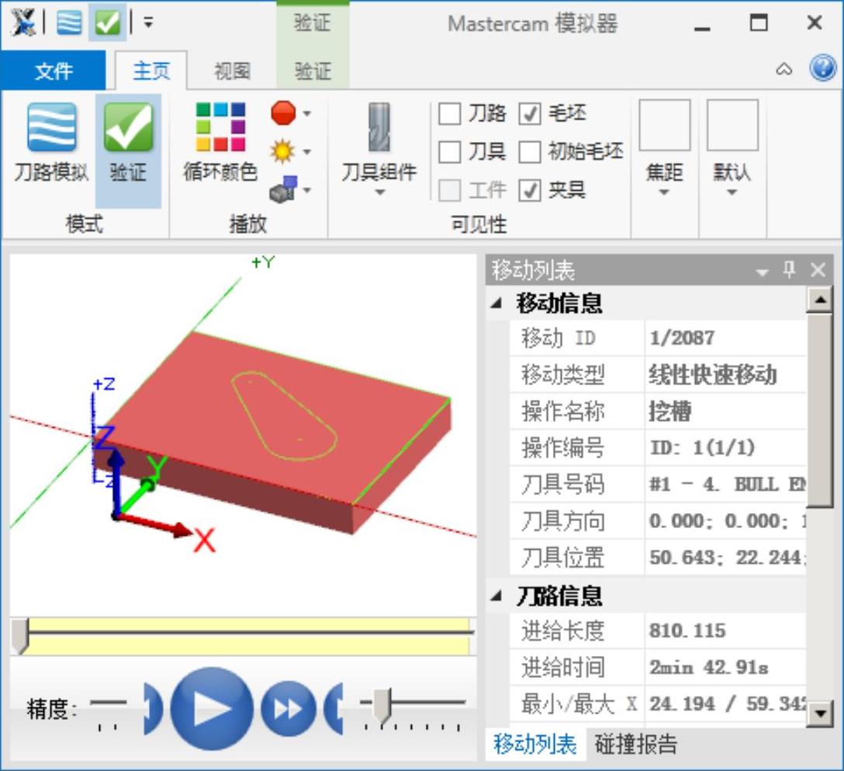The width and height of the screenshot is (844, 771).
Task: Click the move list scrollbar up arrow
Action: (820, 299)
